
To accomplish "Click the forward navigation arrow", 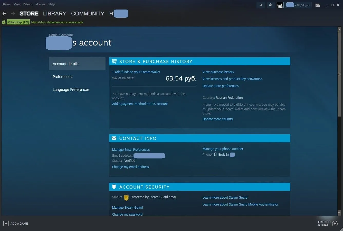I will pyautogui.click(x=13, y=14).
